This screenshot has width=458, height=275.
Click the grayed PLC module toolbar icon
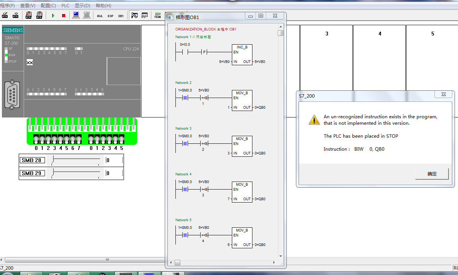87,15
